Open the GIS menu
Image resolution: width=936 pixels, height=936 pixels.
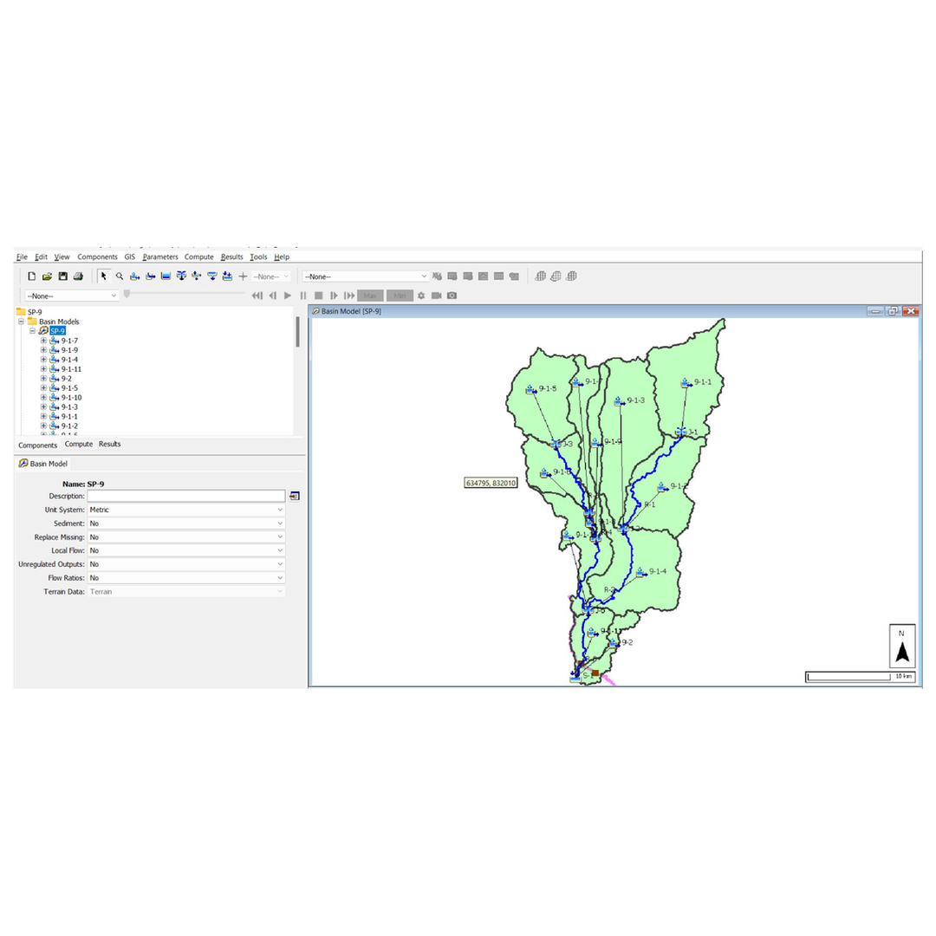pos(129,257)
